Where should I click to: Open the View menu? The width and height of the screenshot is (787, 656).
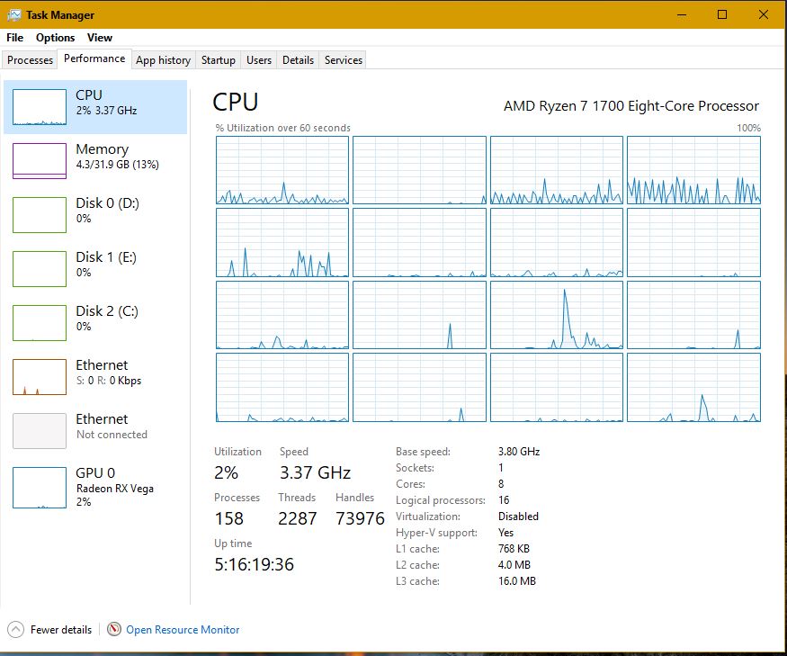(x=99, y=38)
